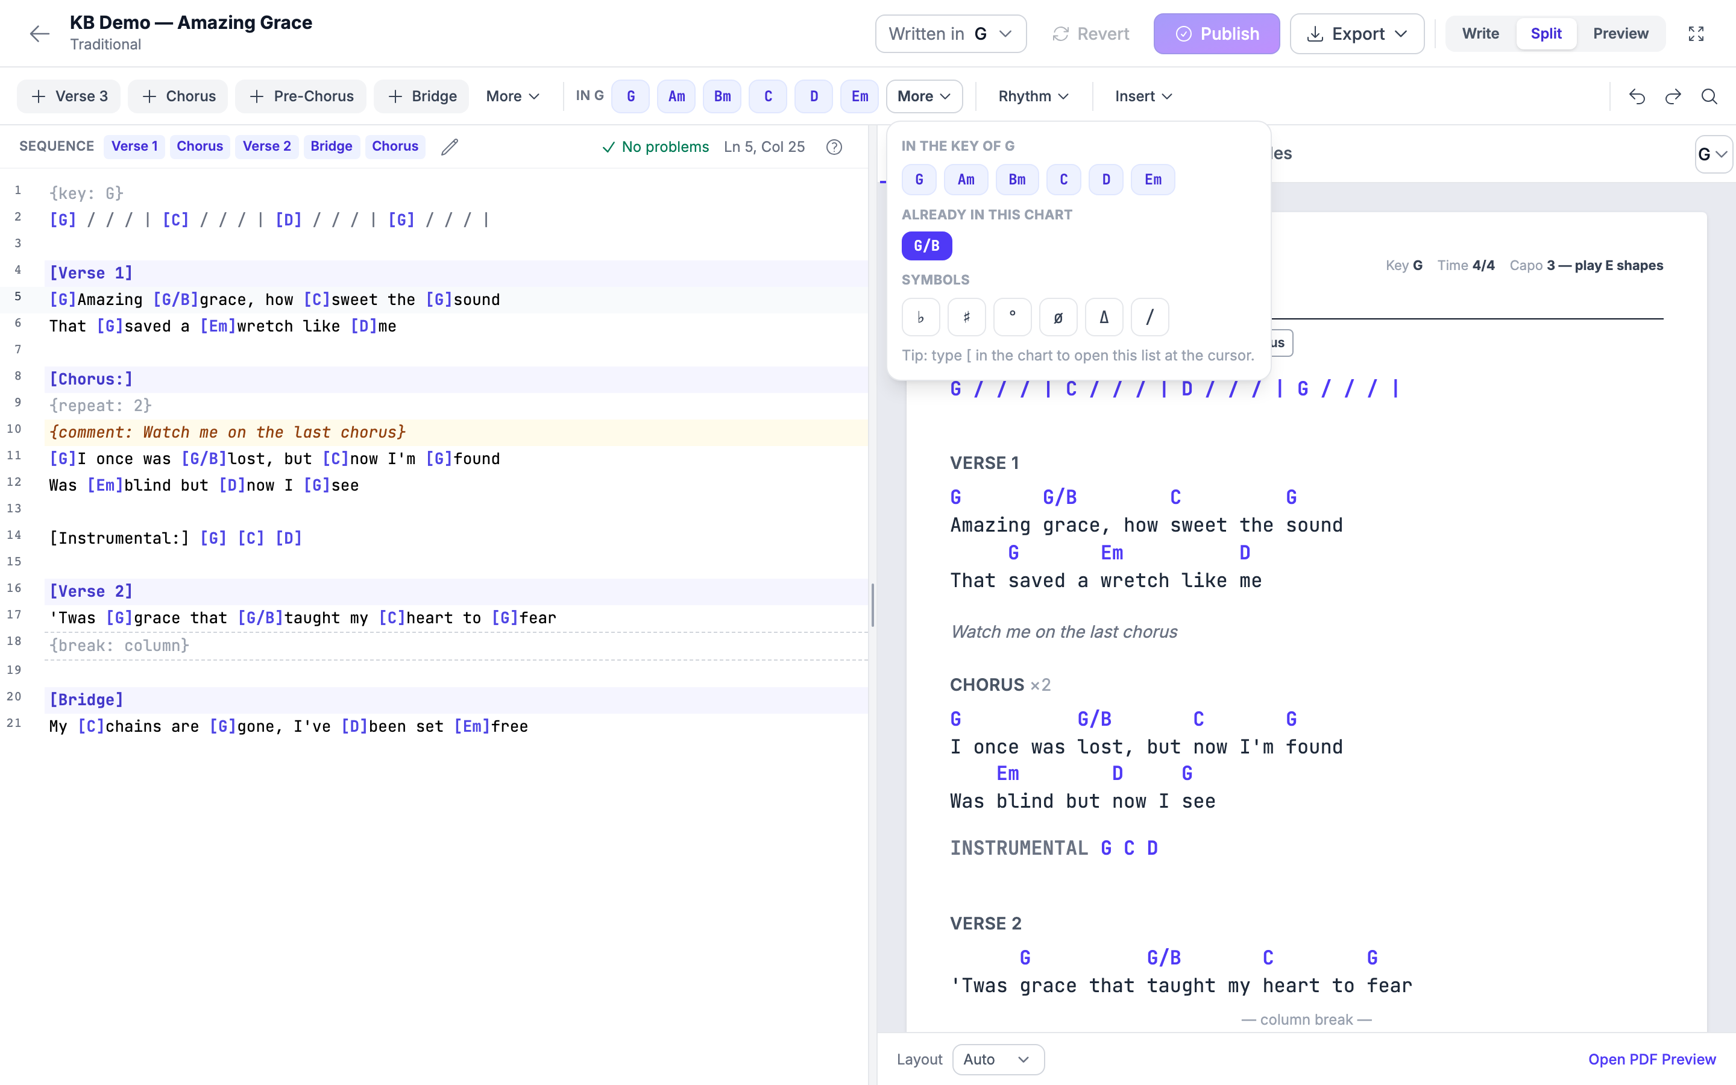Collapse the chords More dropdown
Viewport: 1736px width, 1085px height.
pos(924,96)
